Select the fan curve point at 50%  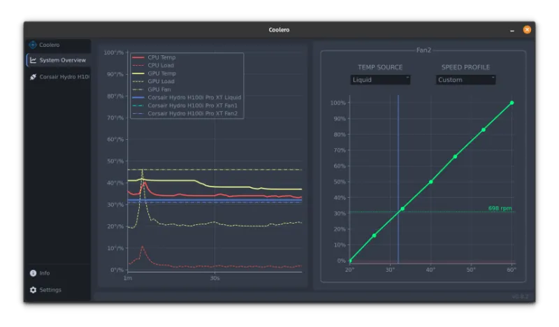click(430, 182)
